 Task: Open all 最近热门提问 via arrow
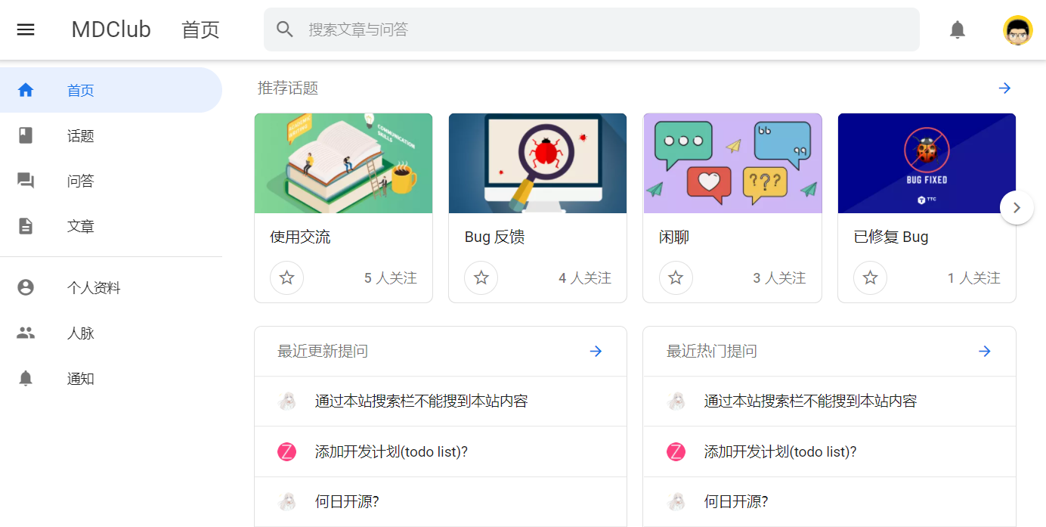coord(984,351)
